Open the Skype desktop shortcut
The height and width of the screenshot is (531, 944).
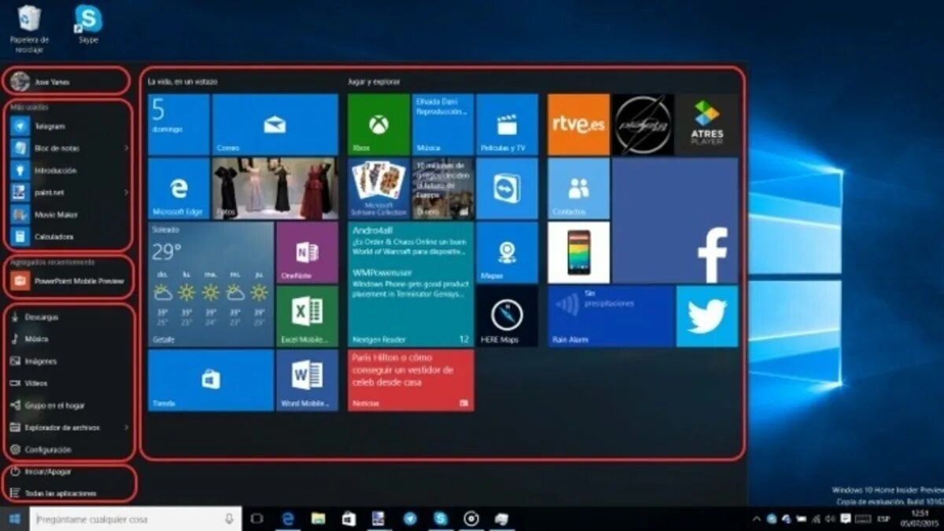[x=88, y=24]
